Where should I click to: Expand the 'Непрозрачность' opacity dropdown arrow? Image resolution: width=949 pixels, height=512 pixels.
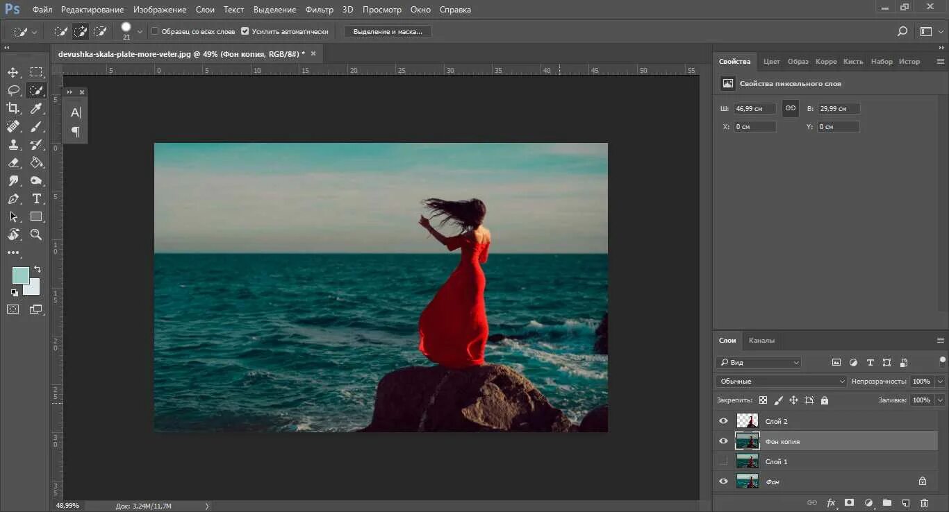940,381
